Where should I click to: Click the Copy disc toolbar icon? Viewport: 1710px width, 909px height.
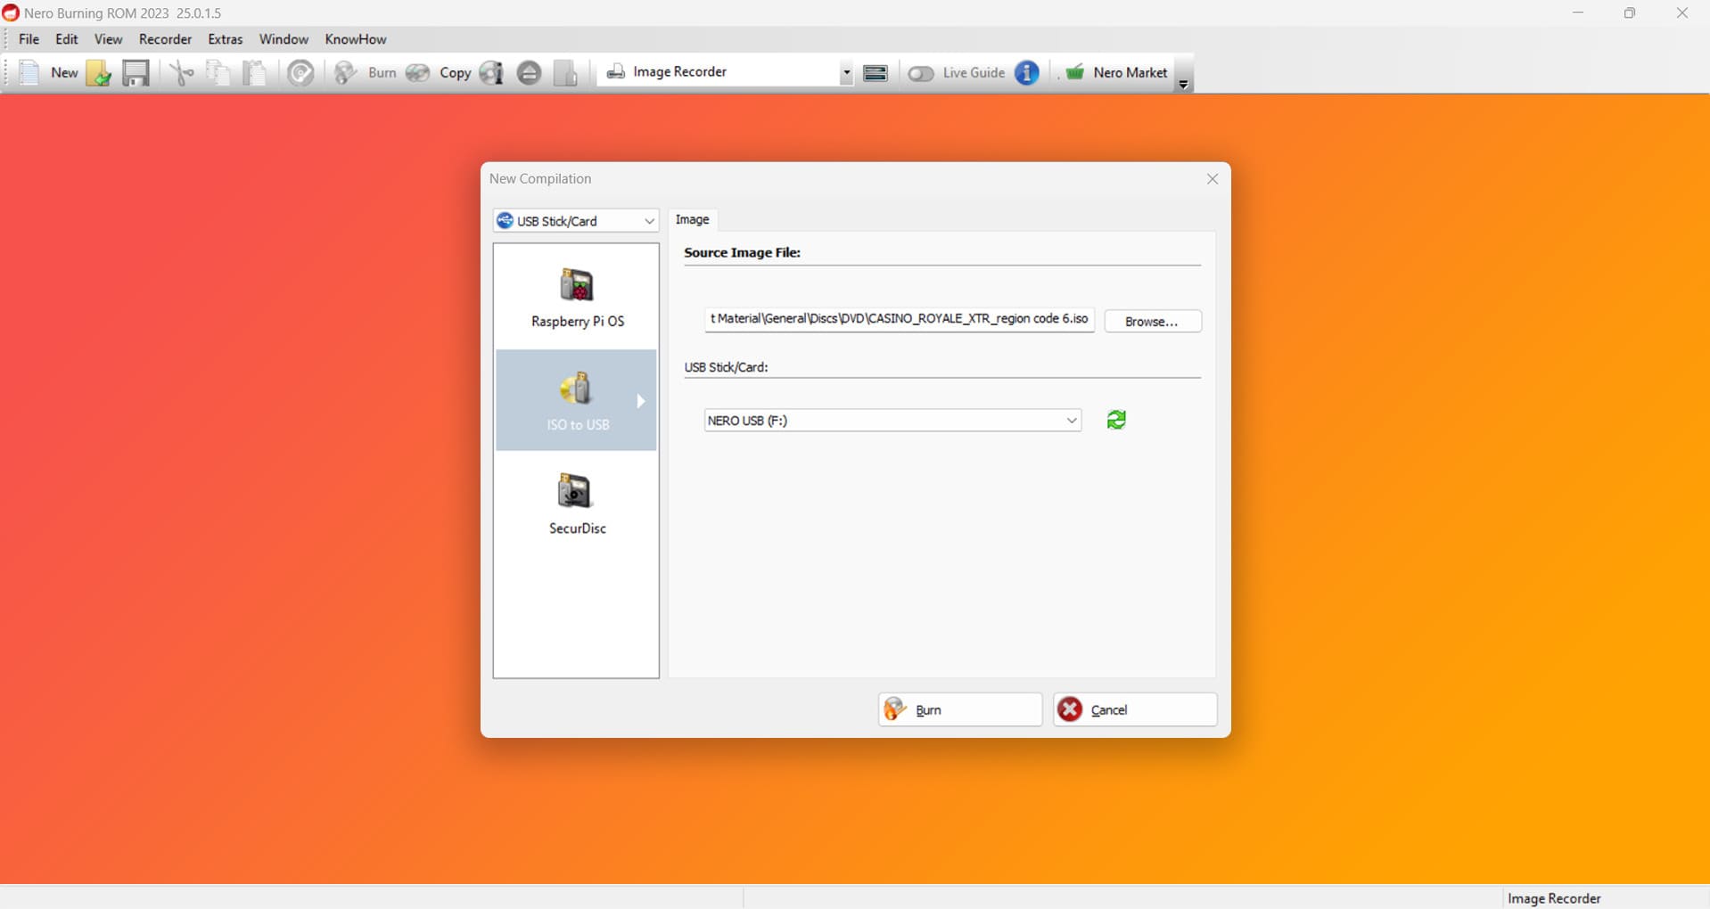click(418, 72)
